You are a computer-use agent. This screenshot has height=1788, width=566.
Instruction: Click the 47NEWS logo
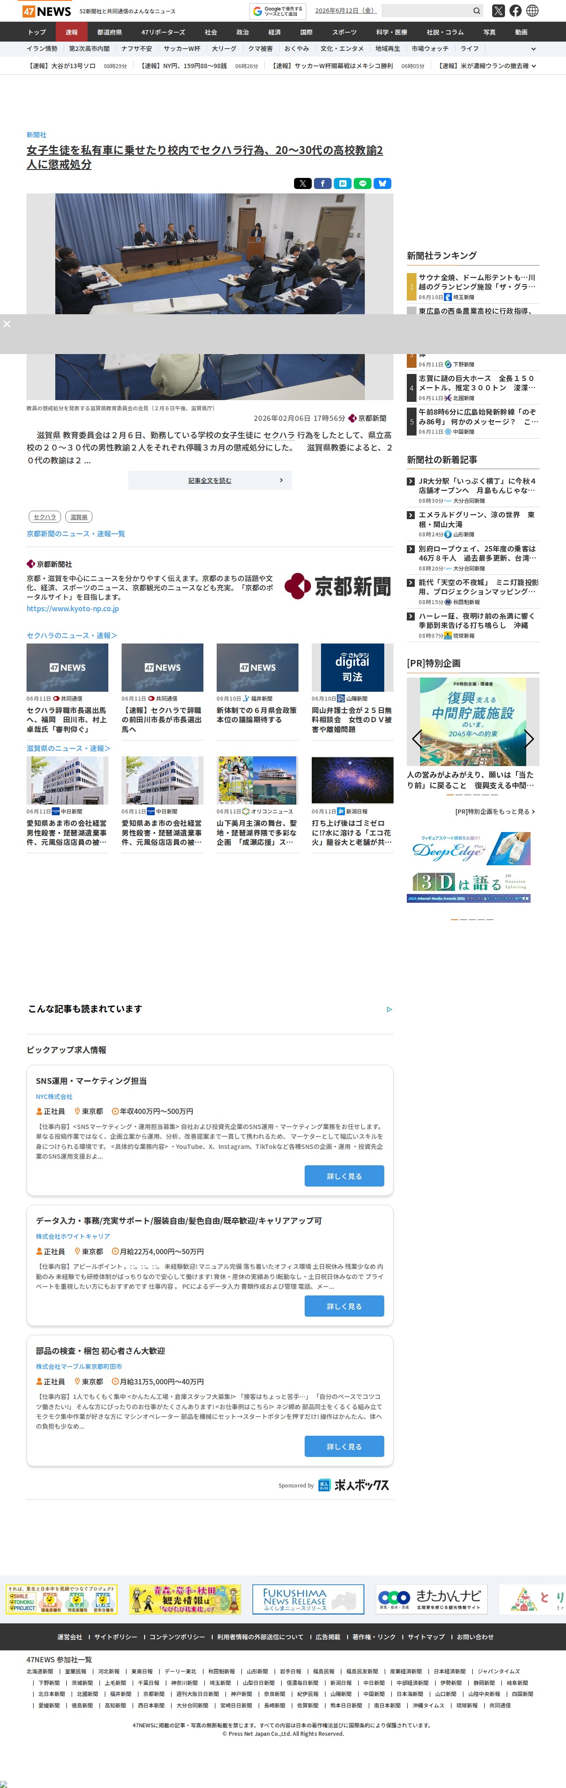46,11
